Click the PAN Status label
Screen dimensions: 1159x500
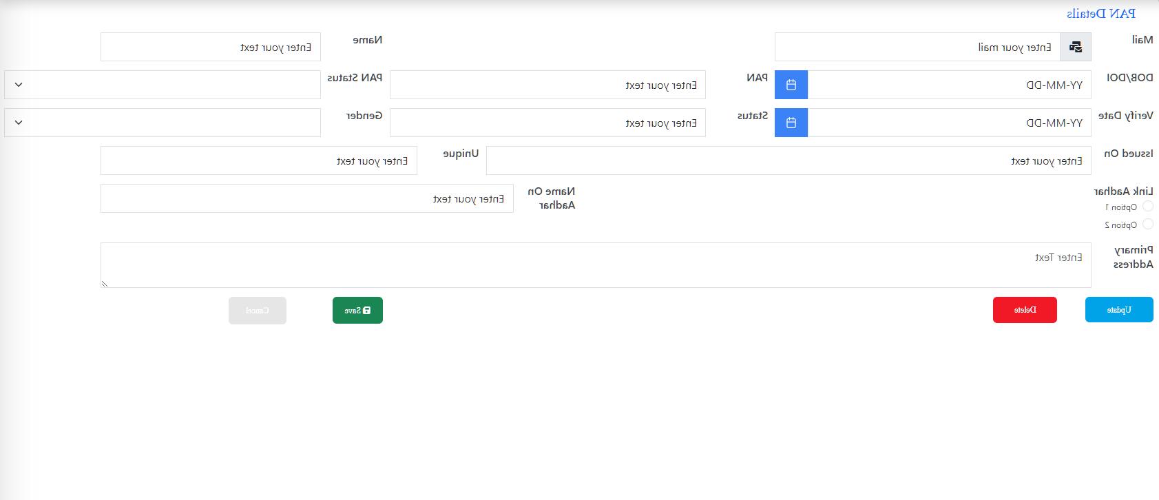point(355,78)
